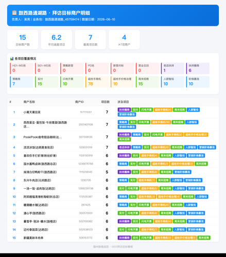Click merchant ID 300570931 in row 12

click(x=86, y=213)
